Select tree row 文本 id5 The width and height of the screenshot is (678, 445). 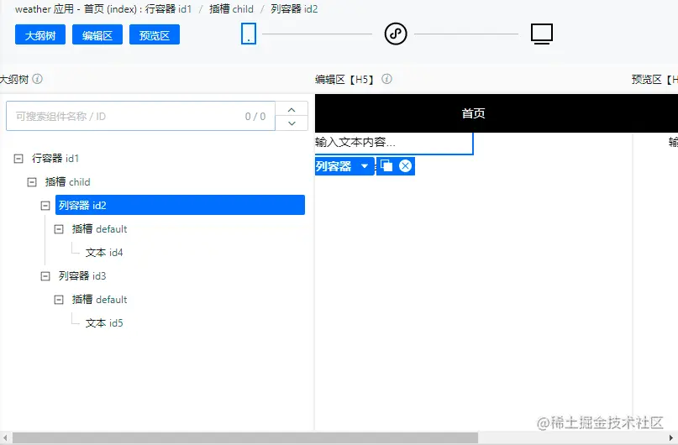coord(104,323)
